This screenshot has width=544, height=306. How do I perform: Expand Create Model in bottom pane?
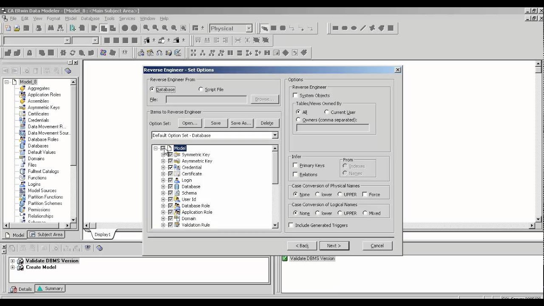click(x=12, y=267)
